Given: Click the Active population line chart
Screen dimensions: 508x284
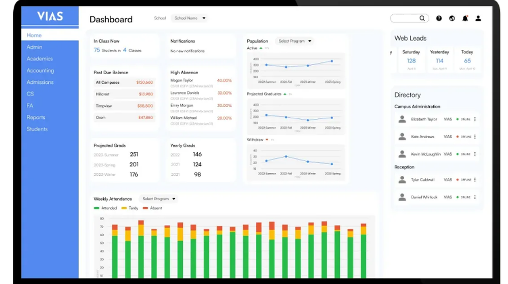Looking at the screenshot, I should 296,70.
